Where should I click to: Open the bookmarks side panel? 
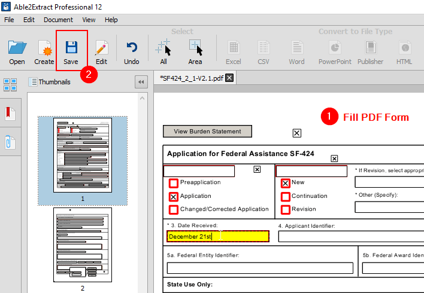click(10, 113)
